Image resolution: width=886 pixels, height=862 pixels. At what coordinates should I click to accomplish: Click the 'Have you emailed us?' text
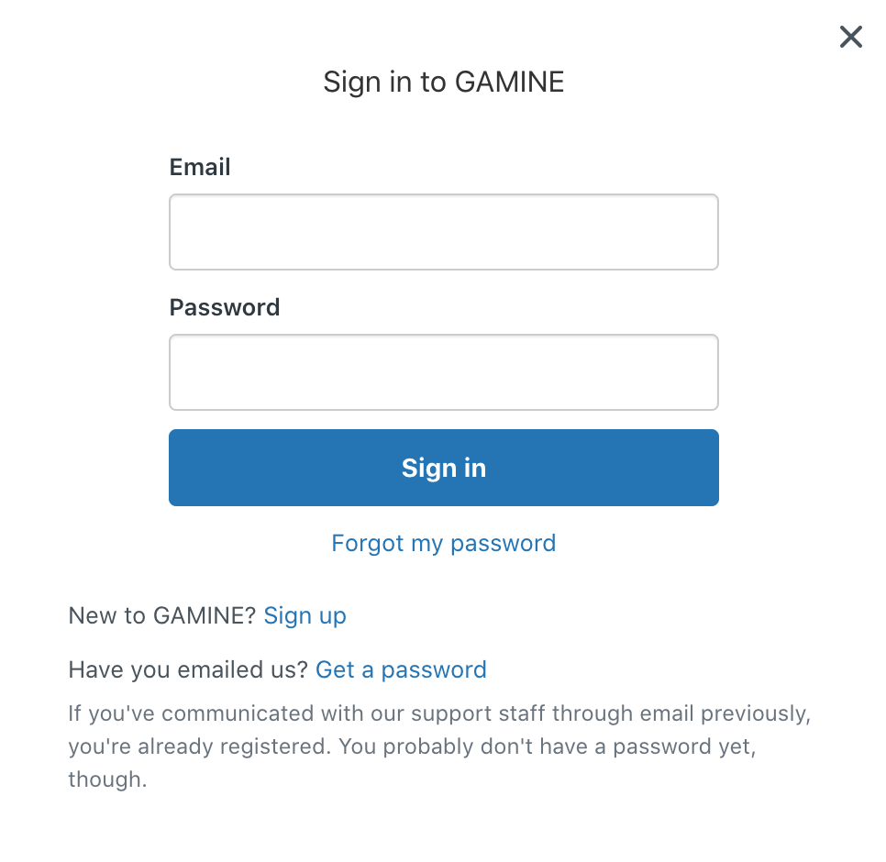[x=188, y=669]
